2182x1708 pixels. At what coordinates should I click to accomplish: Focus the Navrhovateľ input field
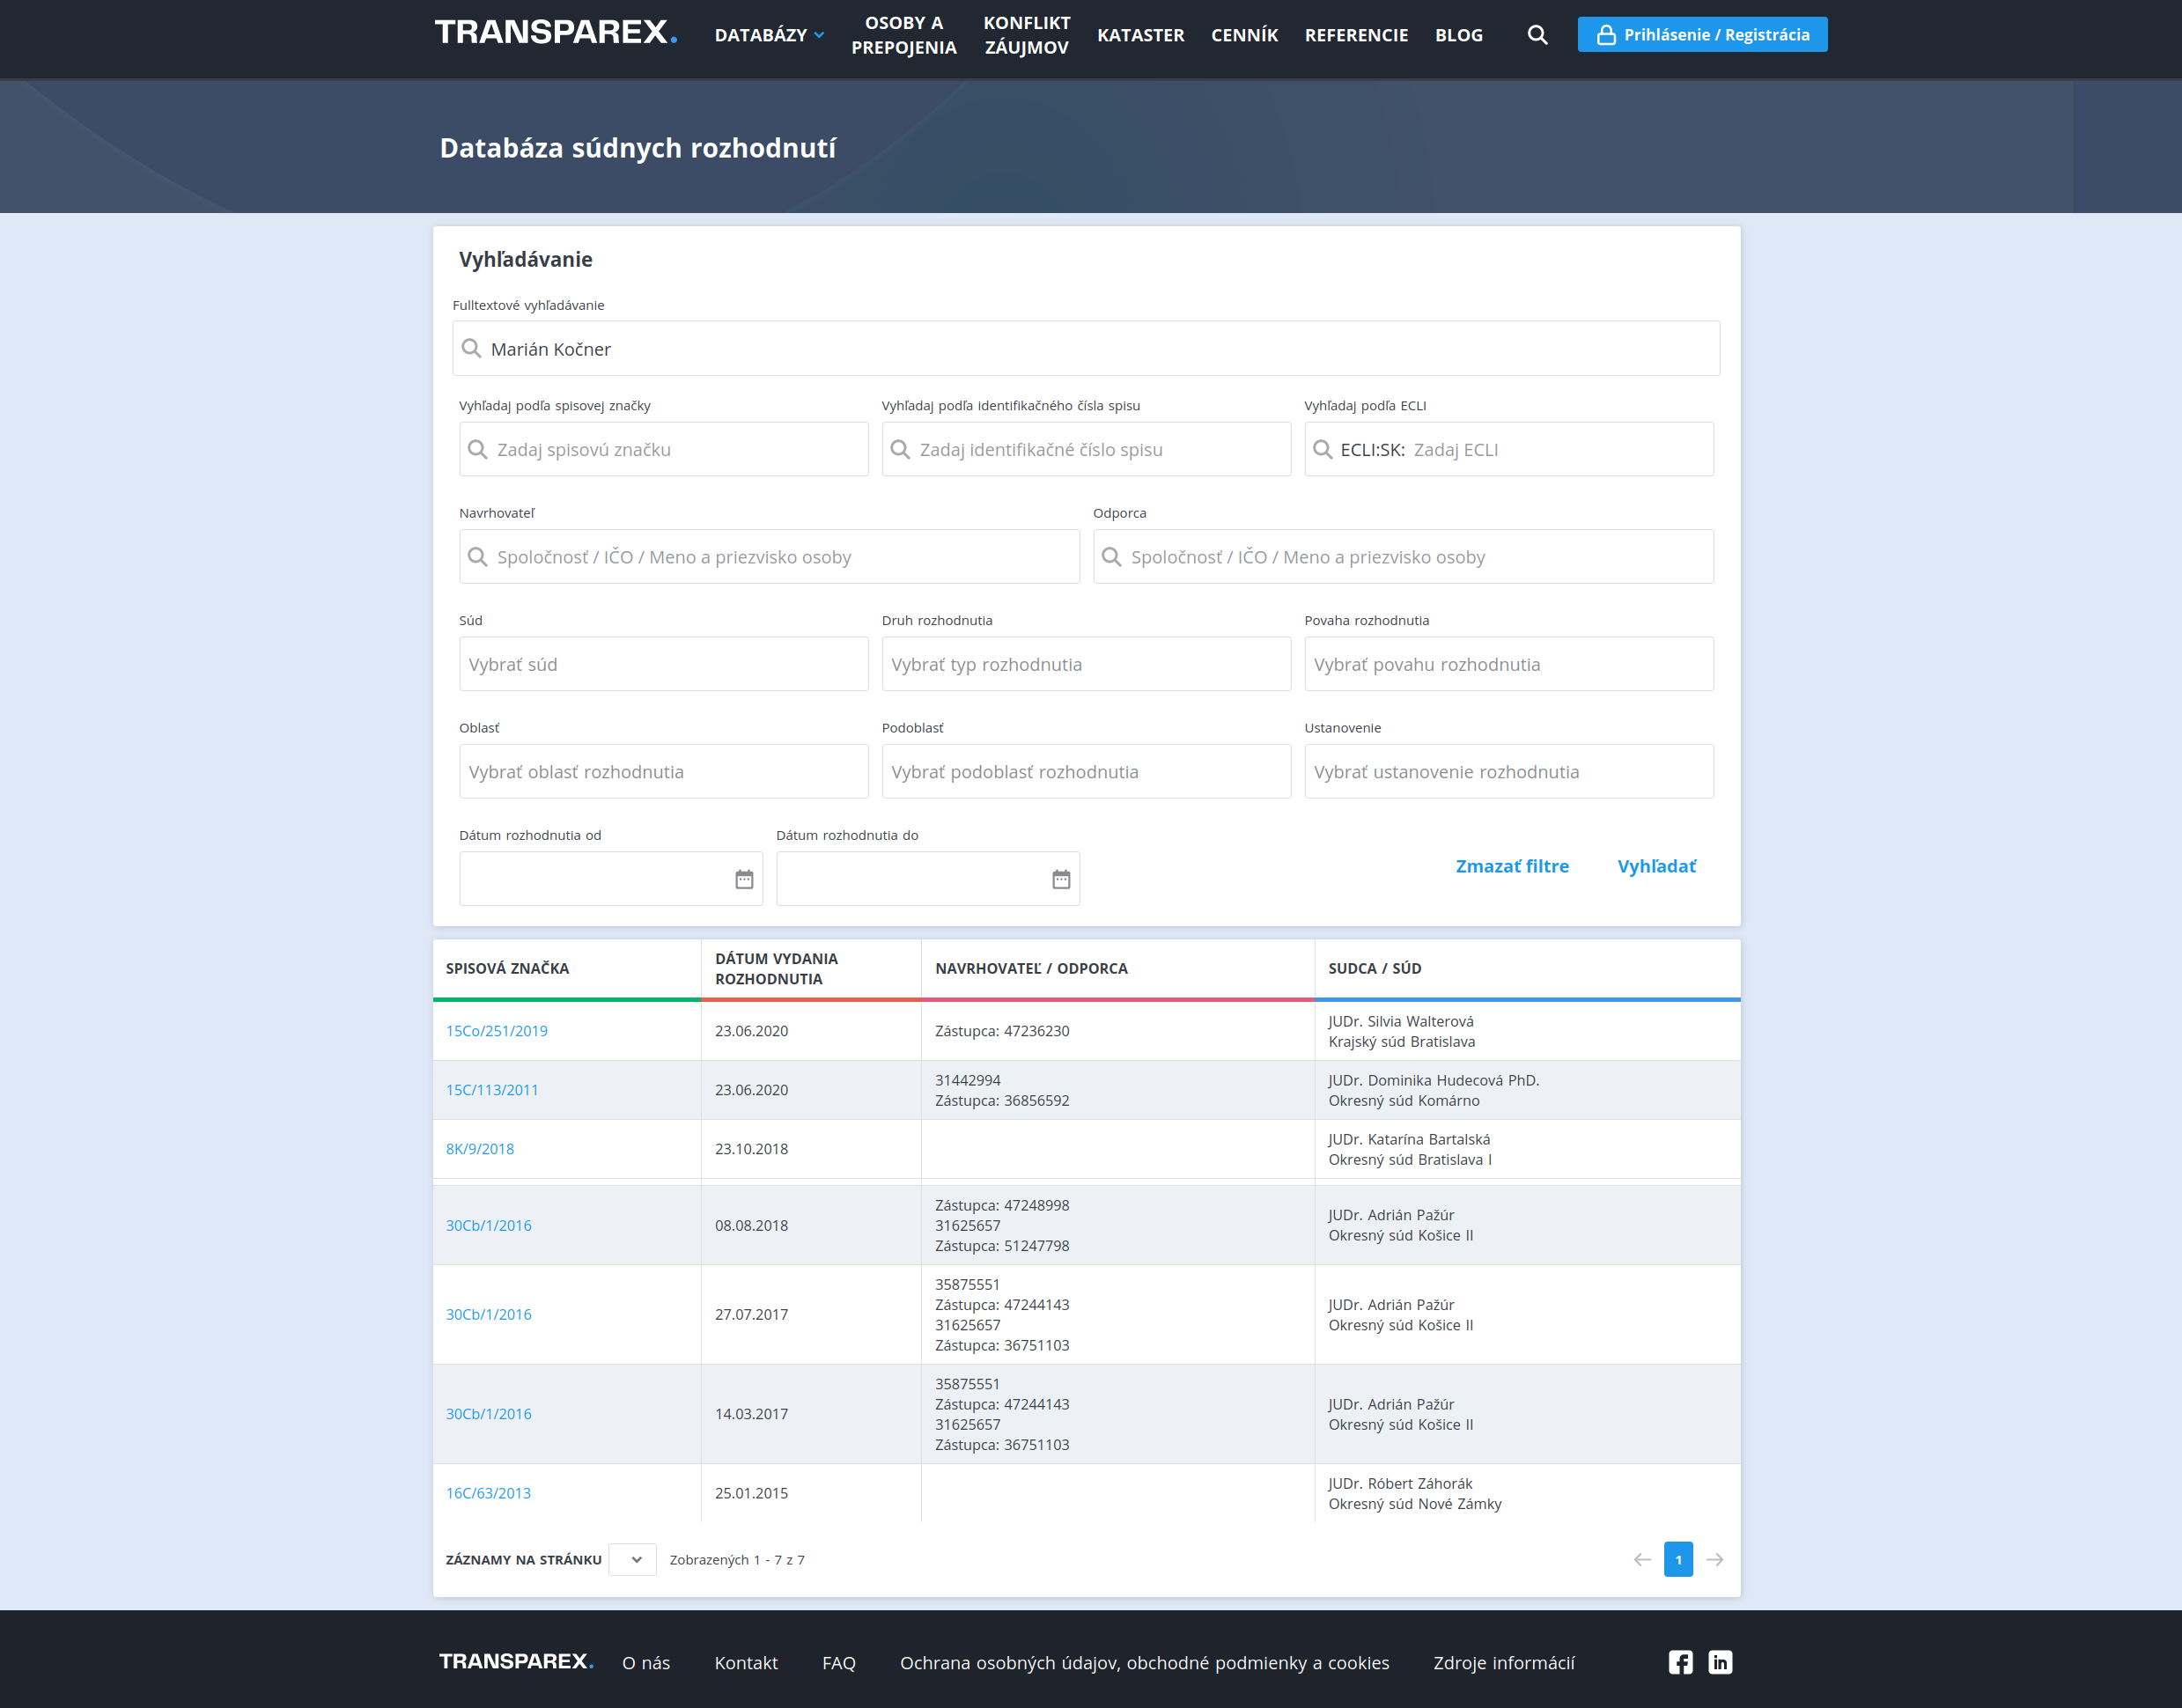pyautogui.click(x=770, y=557)
